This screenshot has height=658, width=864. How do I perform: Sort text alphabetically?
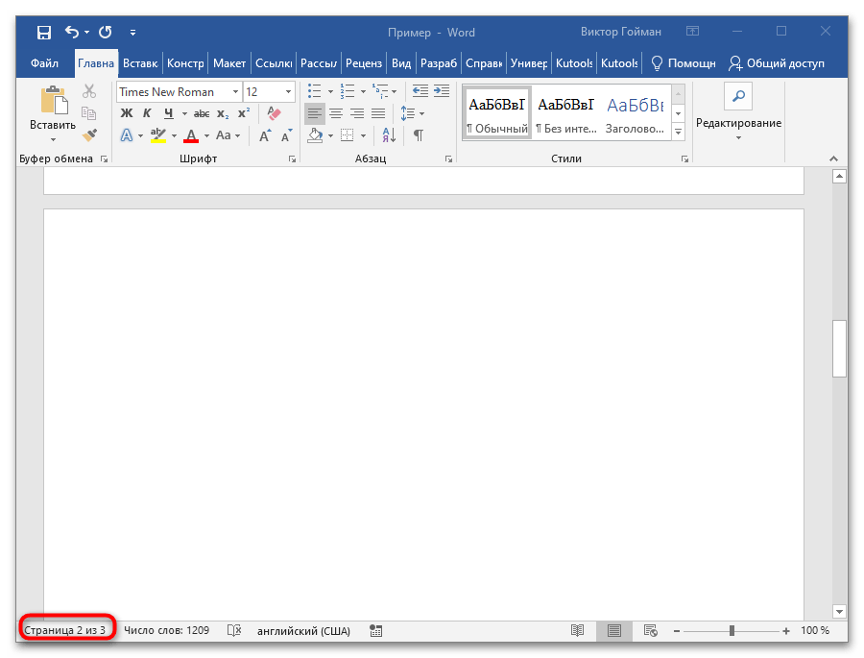[x=389, y=135]
